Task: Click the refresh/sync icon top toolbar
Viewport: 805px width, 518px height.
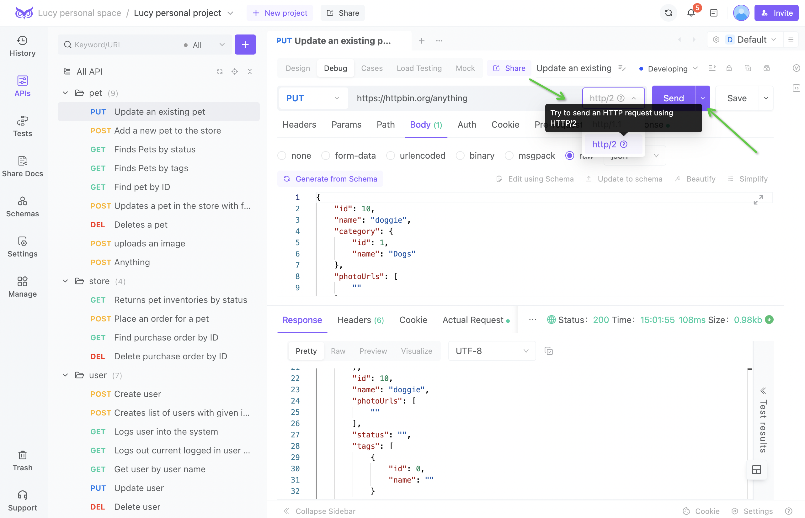Action: pyautogui.click(x=668, y=13)
